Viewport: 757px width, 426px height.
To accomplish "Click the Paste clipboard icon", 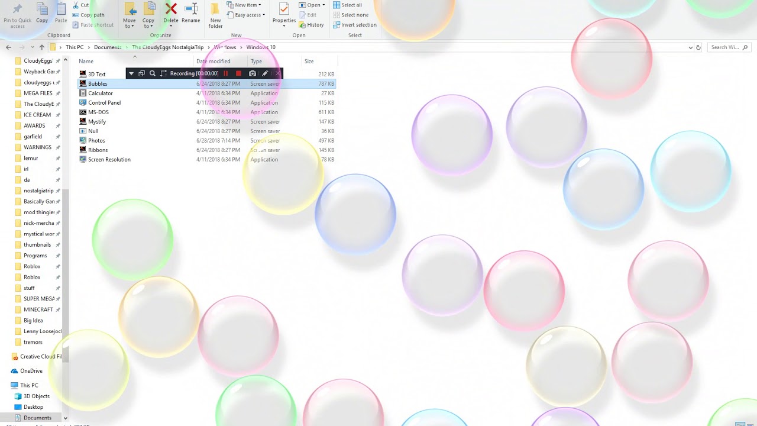I will click(x=61, y=9).
